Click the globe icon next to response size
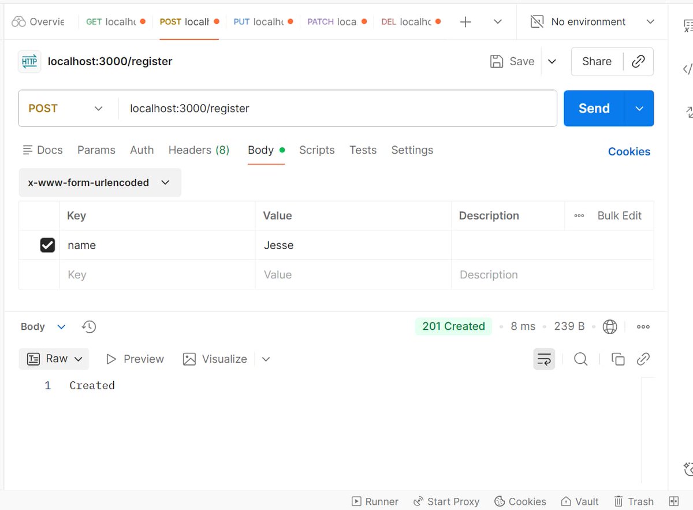This screenshot has width=693, height=510. point(610,326)
